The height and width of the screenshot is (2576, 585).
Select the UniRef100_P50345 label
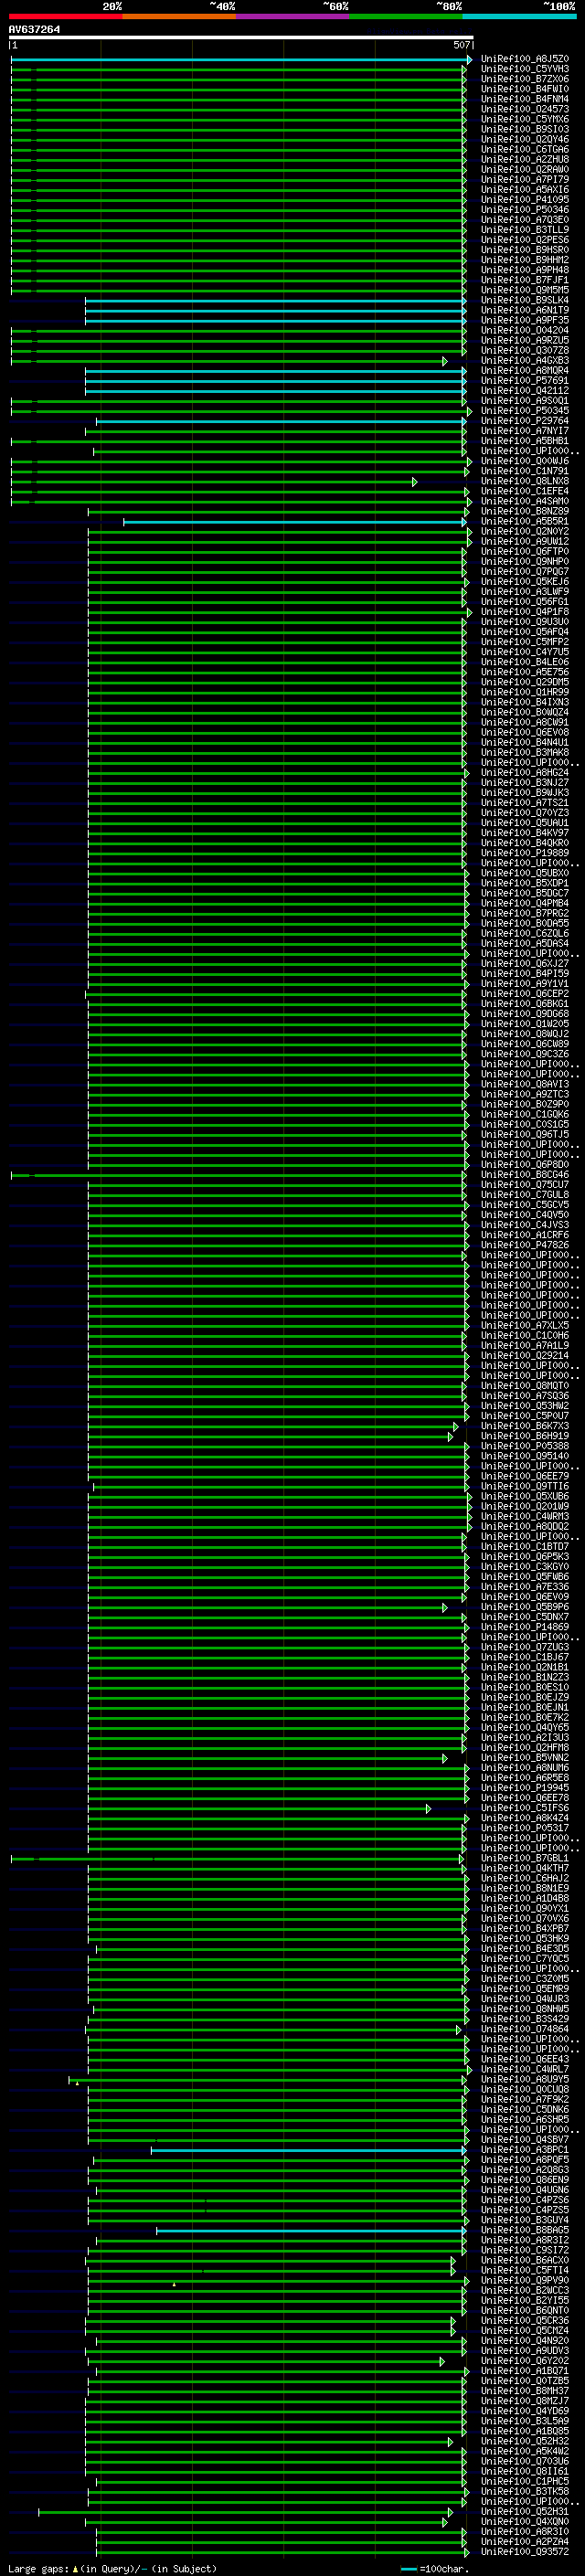click(x=525, y=410)
